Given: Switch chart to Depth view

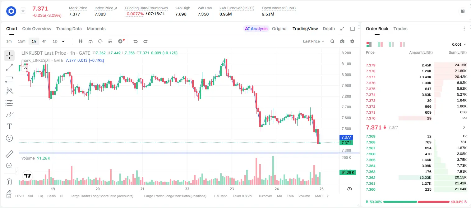Looking at the screenshot, I should click(x=329, y=29).
